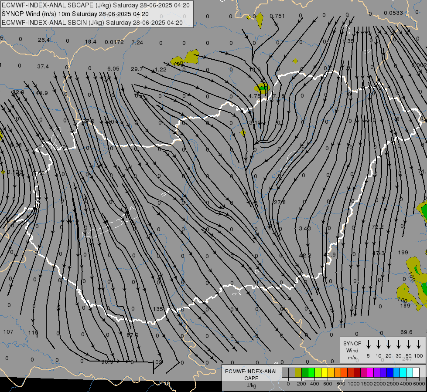Click the 1.22 value on the map
The width and height of the screenshot is (427, 392).
[x=161, y=70]
